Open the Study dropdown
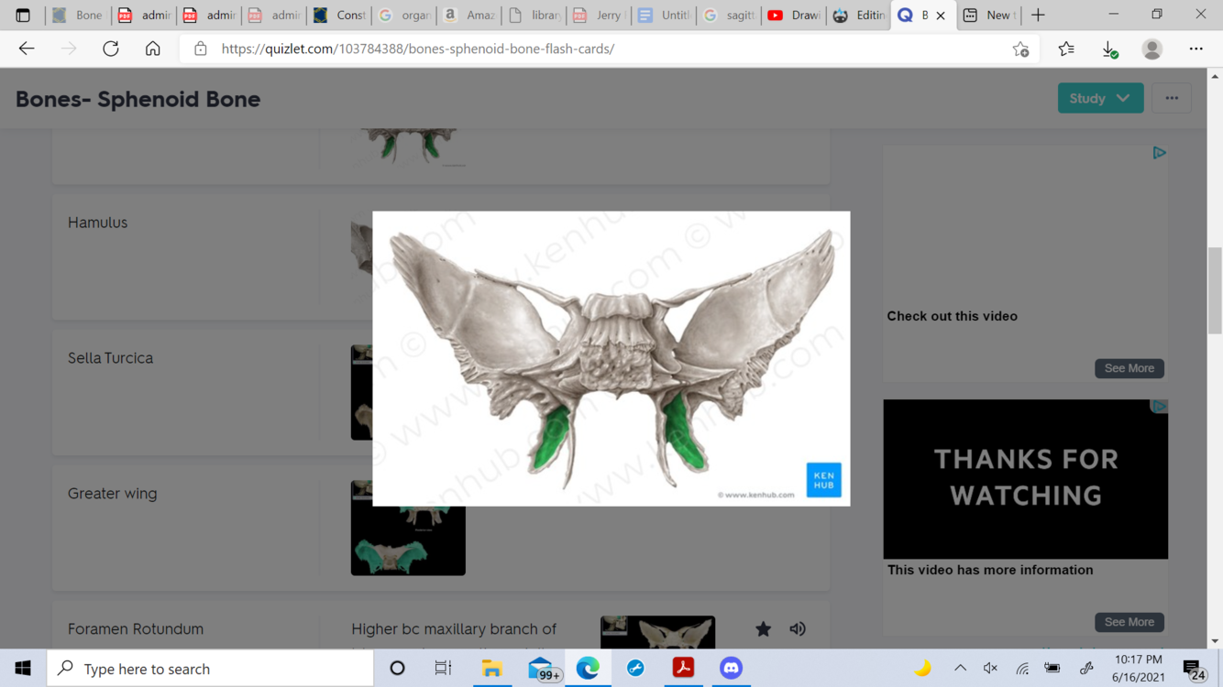1223x687 pixels. (x=1100, y=98)
